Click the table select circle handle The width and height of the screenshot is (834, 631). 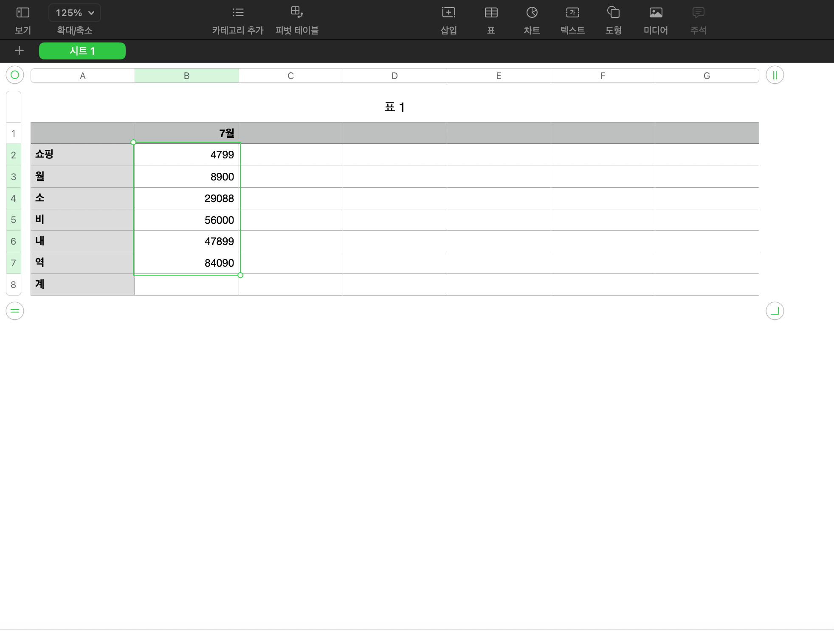(15, 75)
